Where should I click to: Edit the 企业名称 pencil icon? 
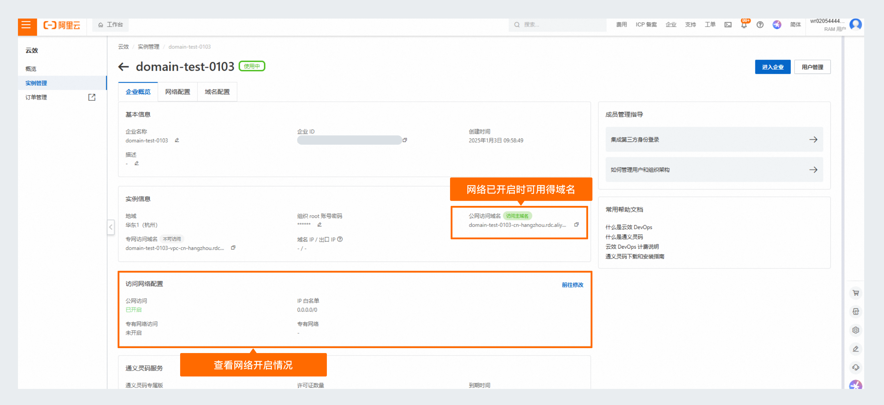[177, 140]
